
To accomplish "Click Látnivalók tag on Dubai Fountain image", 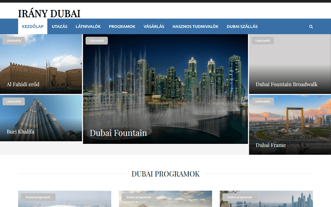I will (97, 40).
